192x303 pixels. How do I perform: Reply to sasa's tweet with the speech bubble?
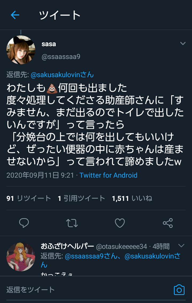click(x=24, y=223)
